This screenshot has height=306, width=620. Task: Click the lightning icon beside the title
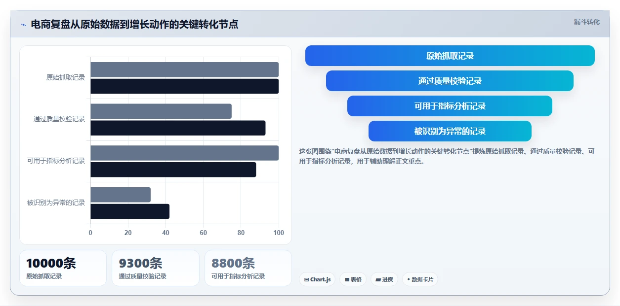23,25
